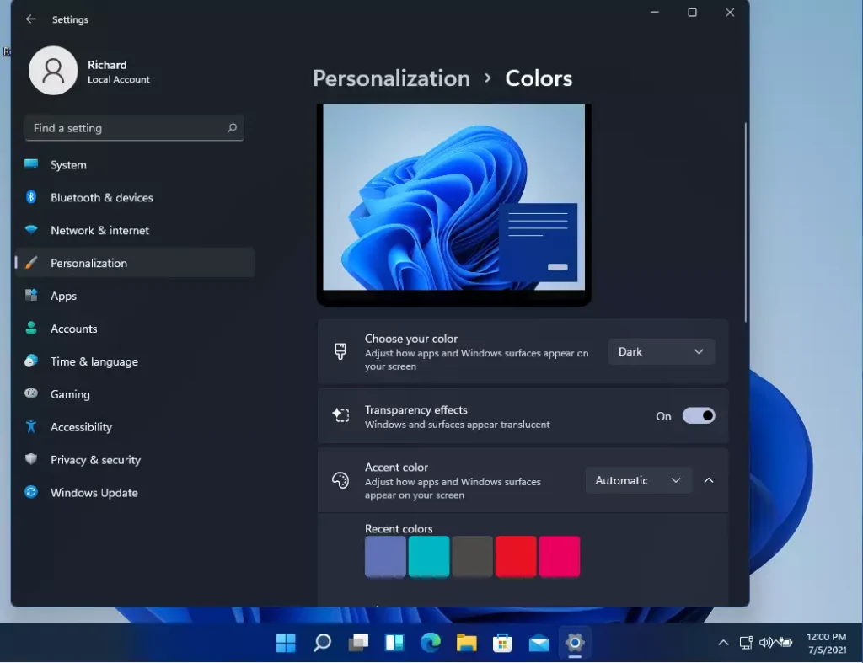This screenshot has width=863, height=663.
Task: Click the Personalization paintbrush icon
Action: pos(31,263)
